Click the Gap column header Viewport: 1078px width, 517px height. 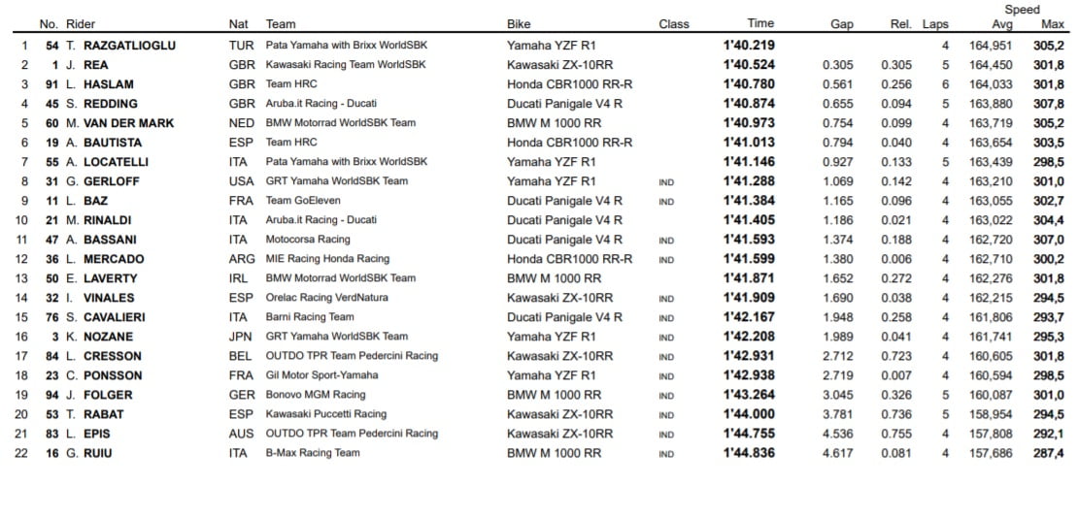point(842,24)
